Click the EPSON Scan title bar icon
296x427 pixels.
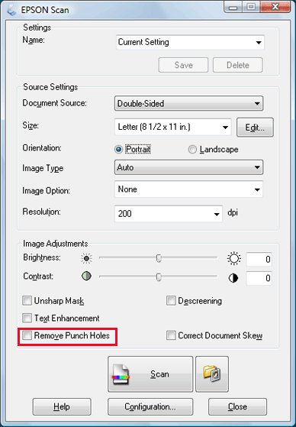tap(11, 11)
